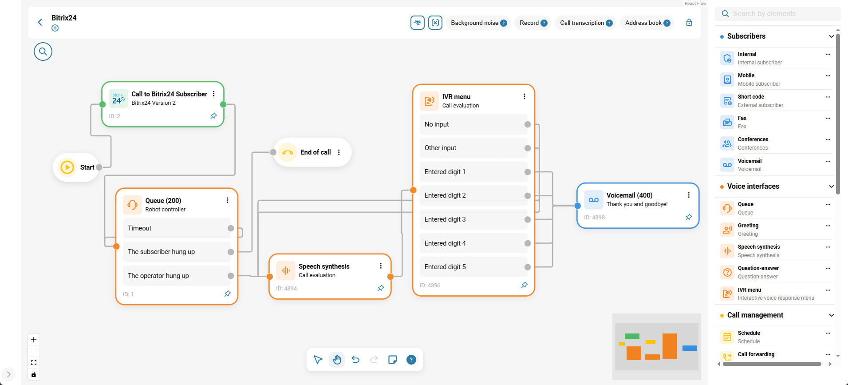The image size is (848, 385).
Task: Open Queue (200) node three-dot menu
Action: pyautogui.click(x=227, y=200)
